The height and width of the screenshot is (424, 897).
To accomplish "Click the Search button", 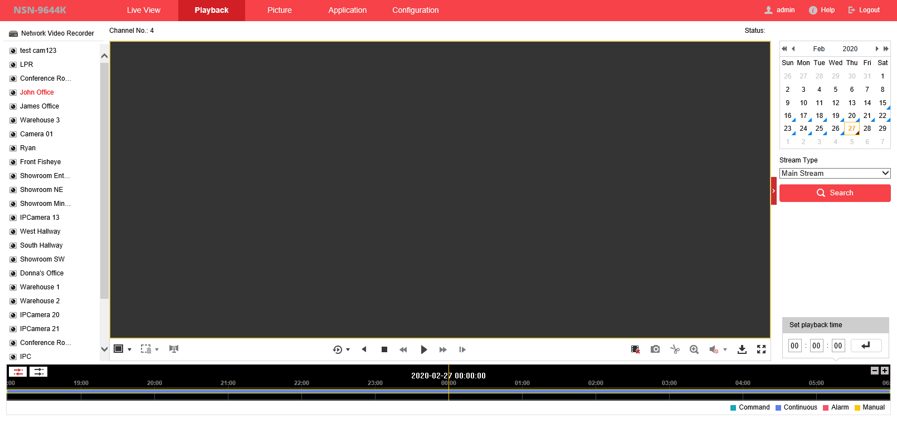I will (835, 193).
